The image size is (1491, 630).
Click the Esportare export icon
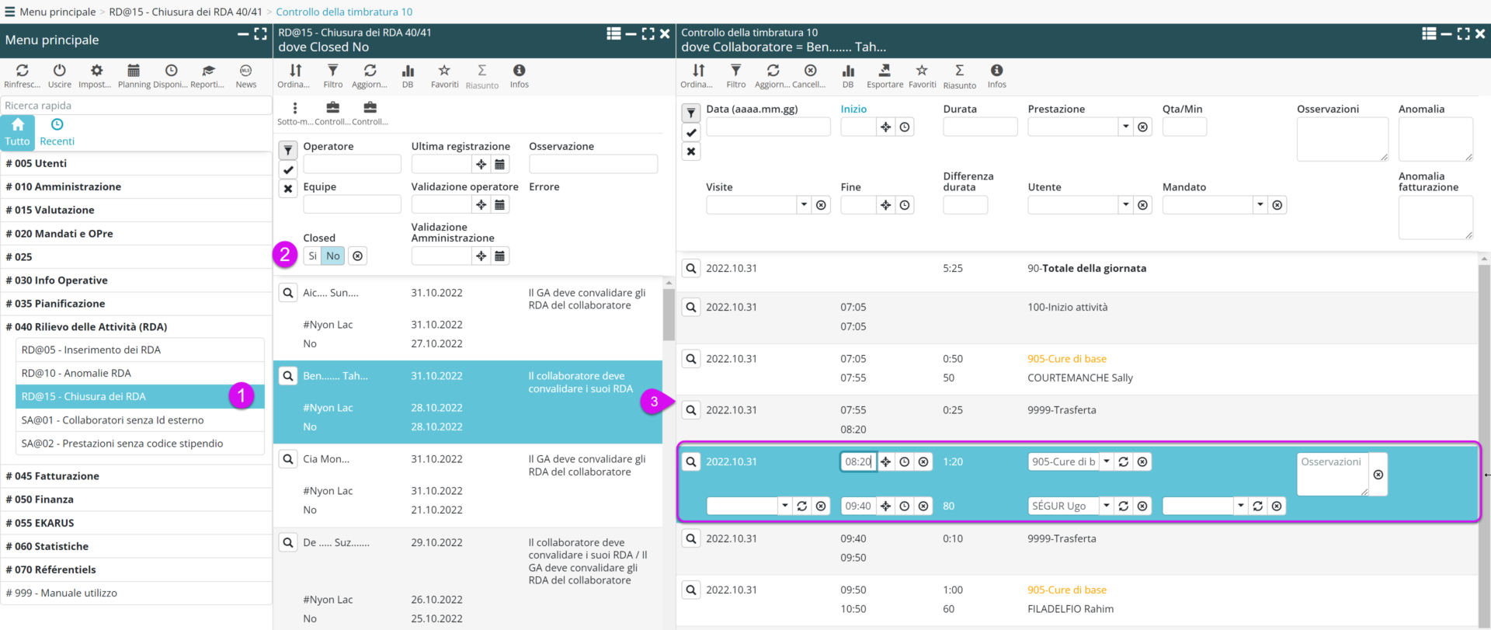click(x=885, y=71)
